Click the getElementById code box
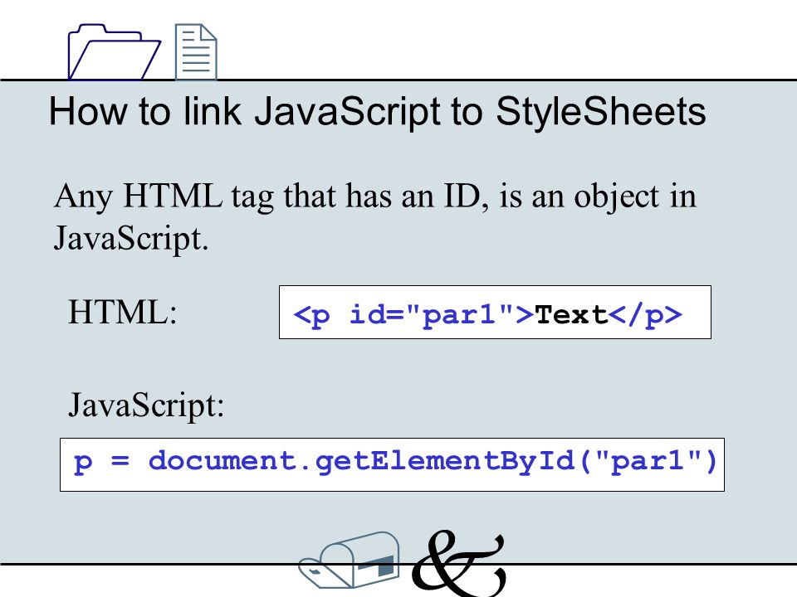 pos(393,464)
